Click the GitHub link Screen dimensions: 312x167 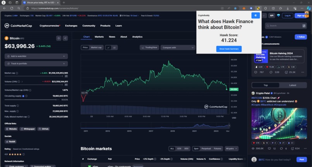(x=44, y=129)
